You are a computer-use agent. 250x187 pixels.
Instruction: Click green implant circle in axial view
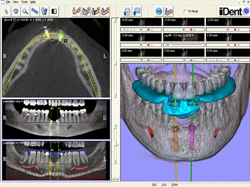61,36
